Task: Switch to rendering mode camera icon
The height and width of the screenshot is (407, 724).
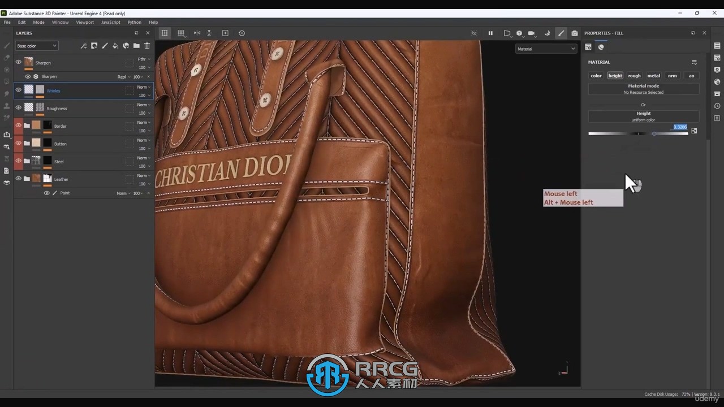Action: pos(575,33)
